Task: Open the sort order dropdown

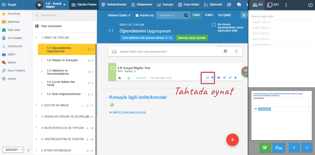Action: pos(244,15)
